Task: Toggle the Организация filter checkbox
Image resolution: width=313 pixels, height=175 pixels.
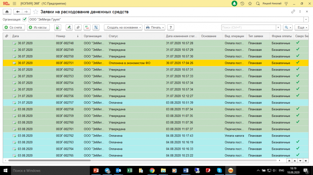Action: click(x=24, y=19)
